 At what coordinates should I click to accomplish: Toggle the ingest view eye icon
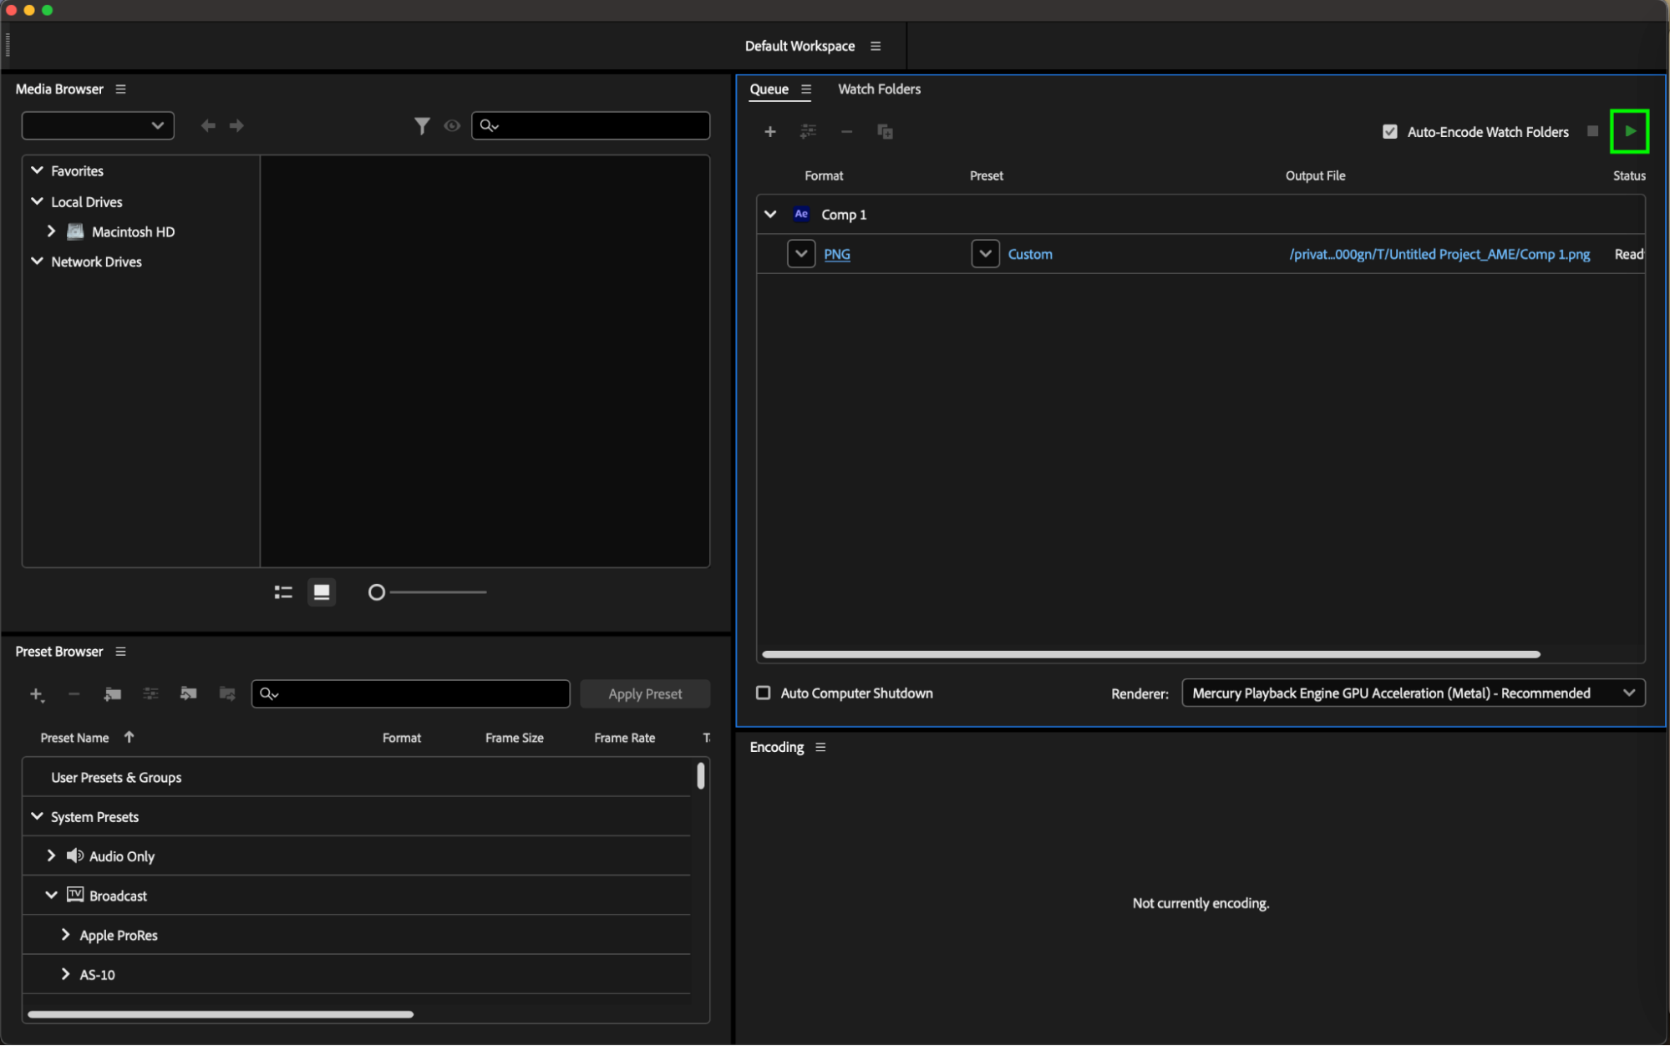pyautogui.click(x=452, y=125)
